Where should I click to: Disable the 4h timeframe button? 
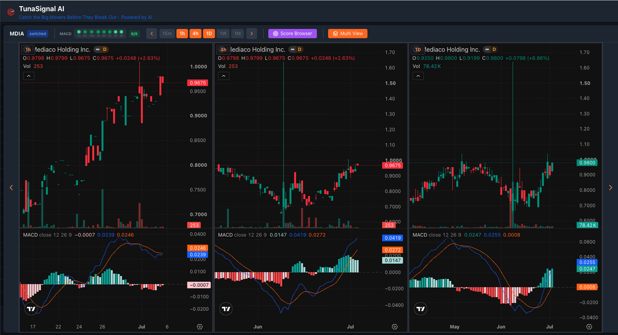click(195, 33)
